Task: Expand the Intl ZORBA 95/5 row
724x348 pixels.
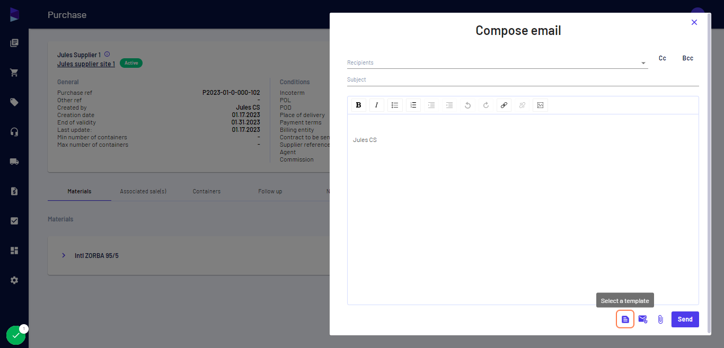Action: tap(64, 255)
